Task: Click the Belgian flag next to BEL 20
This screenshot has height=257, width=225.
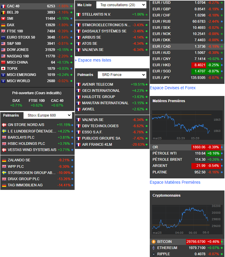Action: (x=3, y=12)
